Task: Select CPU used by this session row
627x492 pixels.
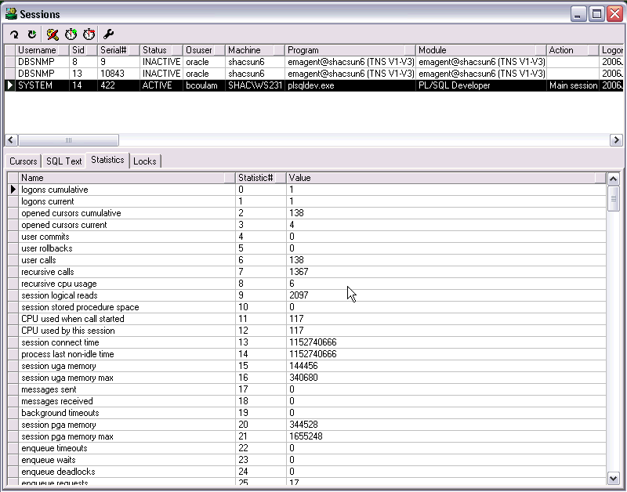Action: (x=306, y=331)
